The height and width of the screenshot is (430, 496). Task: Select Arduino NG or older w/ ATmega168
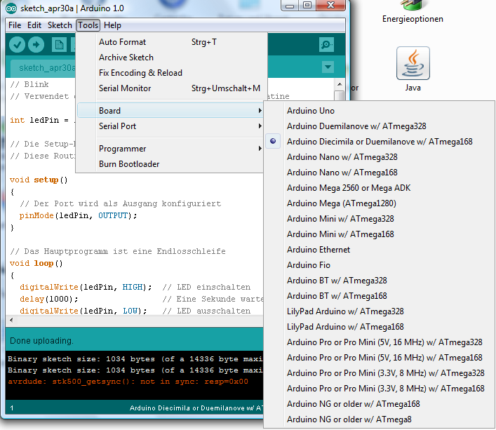click(380, 404)
